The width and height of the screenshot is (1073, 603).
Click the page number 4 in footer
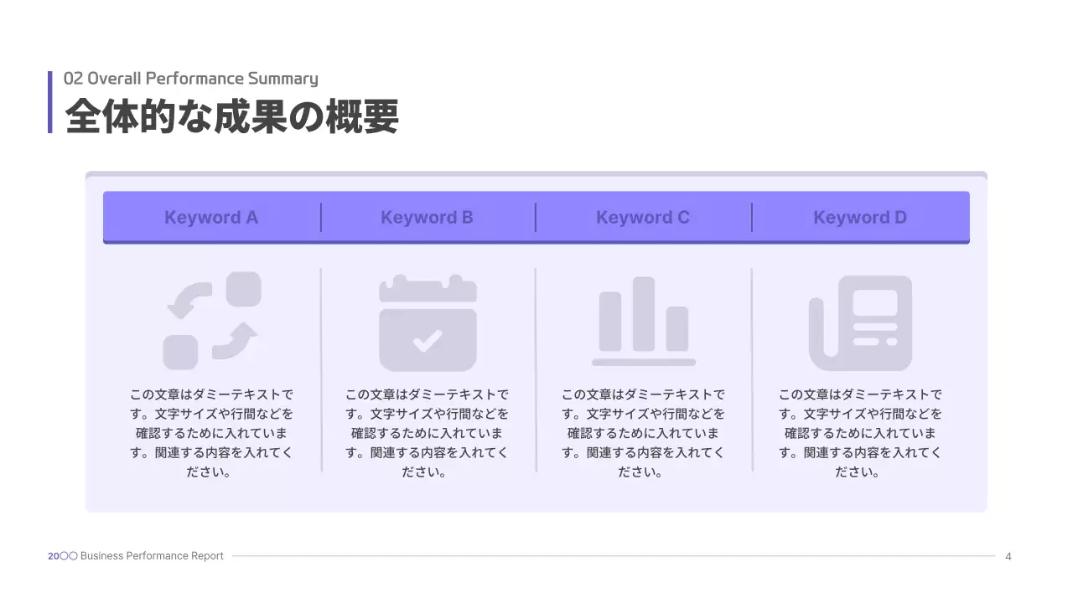(x=1008, y=556)
